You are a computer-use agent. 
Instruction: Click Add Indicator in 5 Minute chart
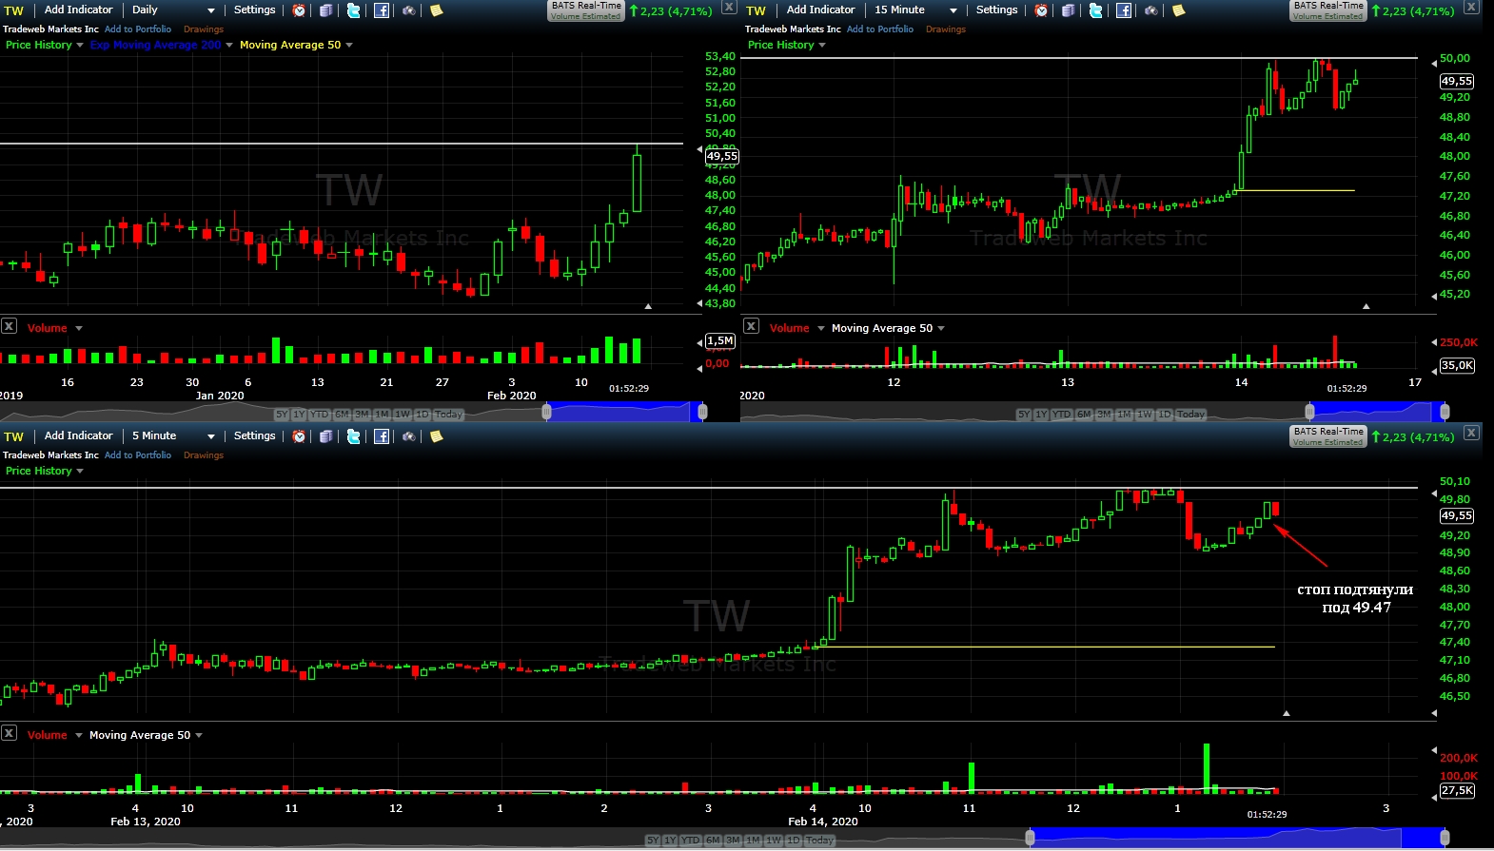pos(79,435)
